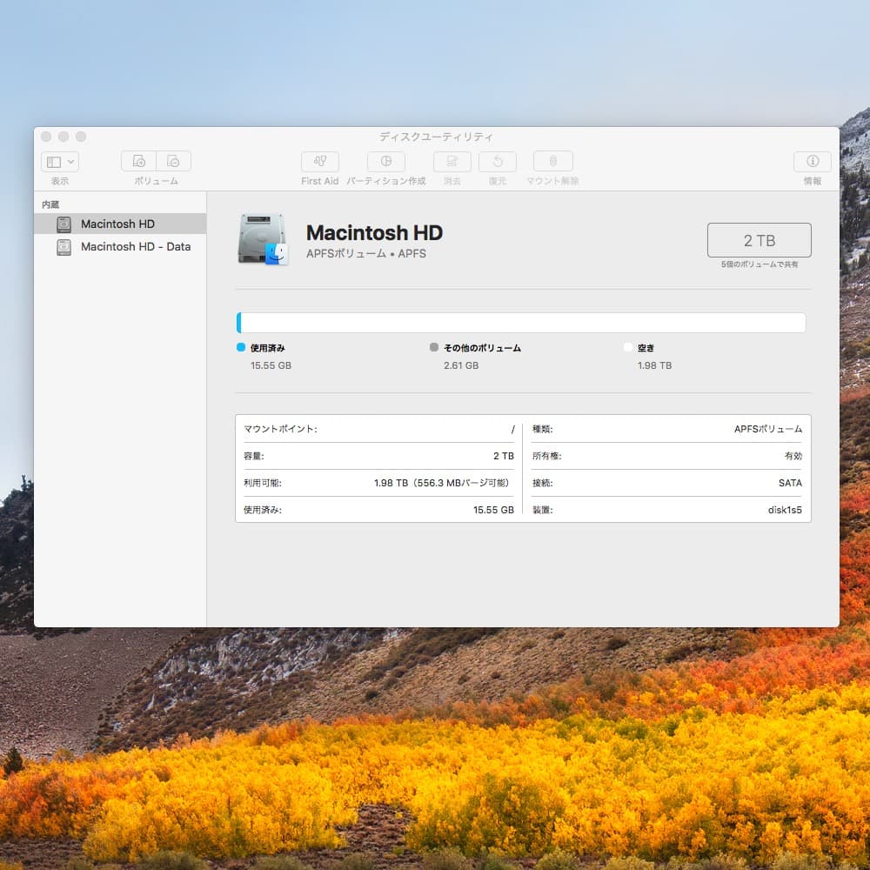Click the パーティション作成 toolbar icon
The height and width of the screenshot is (870, 870).
[385, 162]
